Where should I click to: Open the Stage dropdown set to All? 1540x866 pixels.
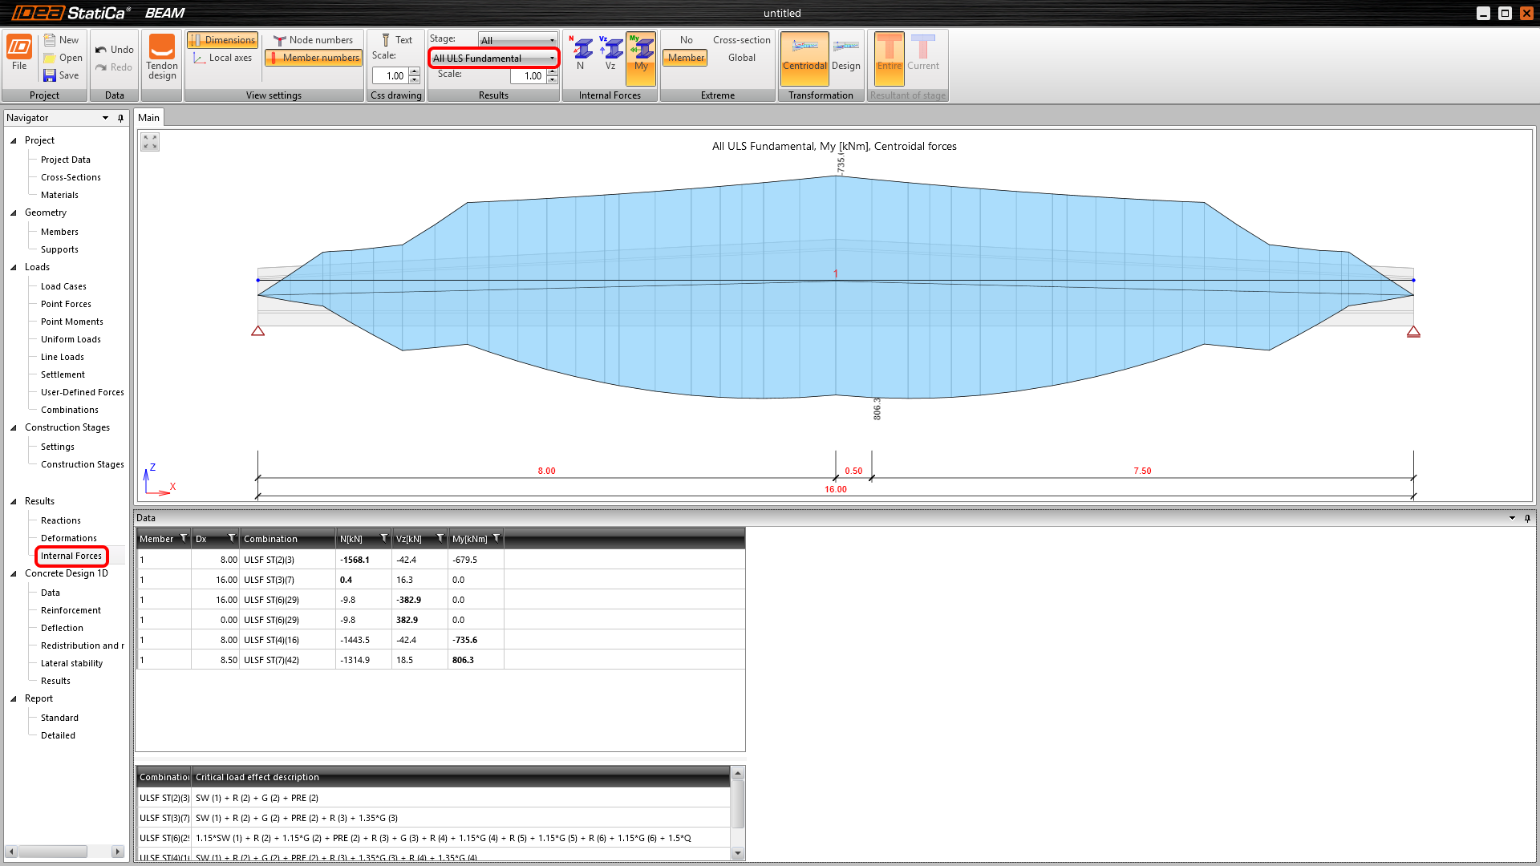point(517,40)
